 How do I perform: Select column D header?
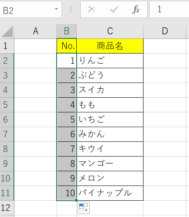pos(165,31)
